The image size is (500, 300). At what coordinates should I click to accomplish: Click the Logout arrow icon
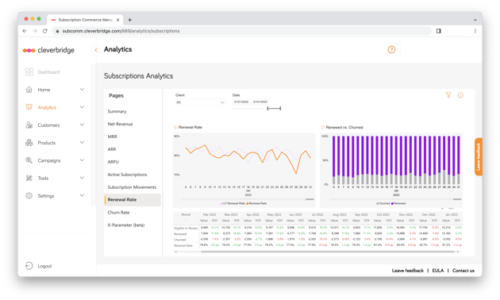click(29, 266)
